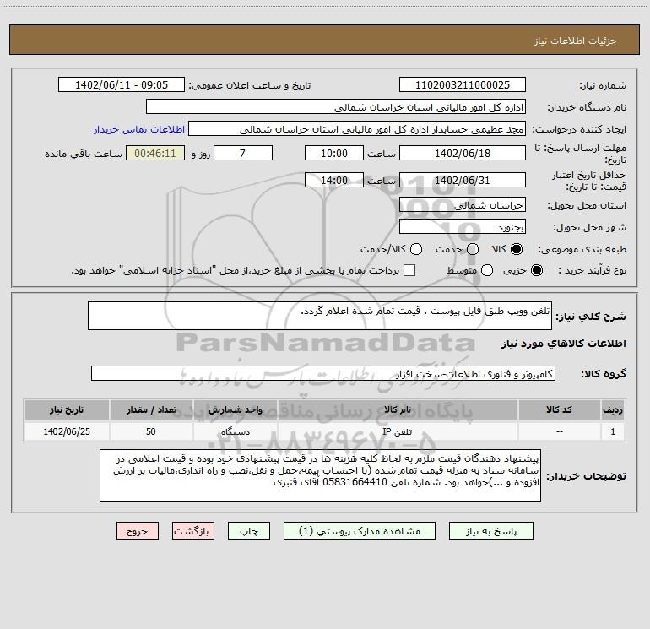Click the بازگشت back button
The image size is (650, 629).
193,531
